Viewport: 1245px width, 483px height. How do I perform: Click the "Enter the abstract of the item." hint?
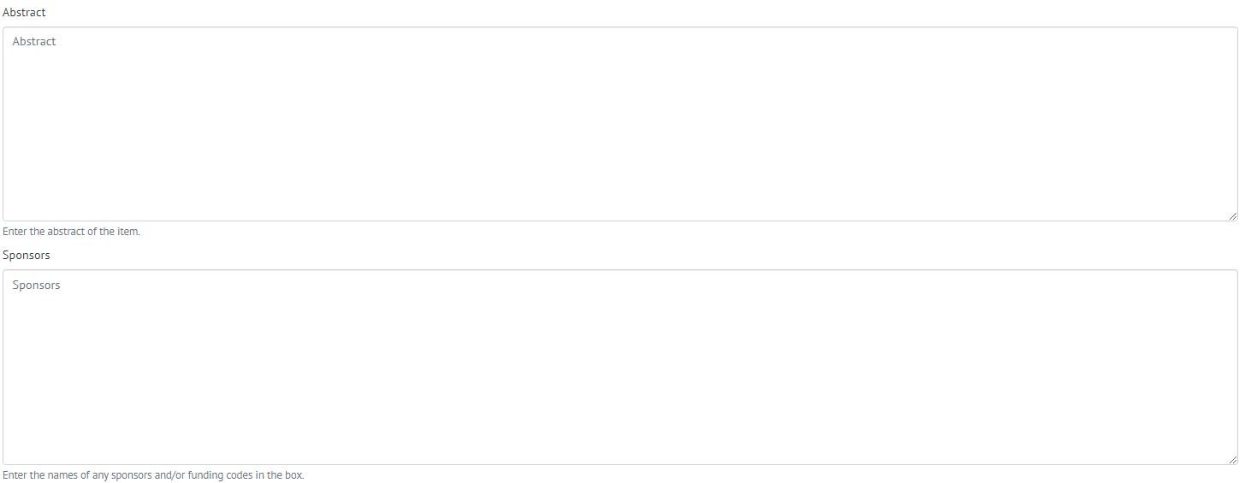(x=71, y=232)
